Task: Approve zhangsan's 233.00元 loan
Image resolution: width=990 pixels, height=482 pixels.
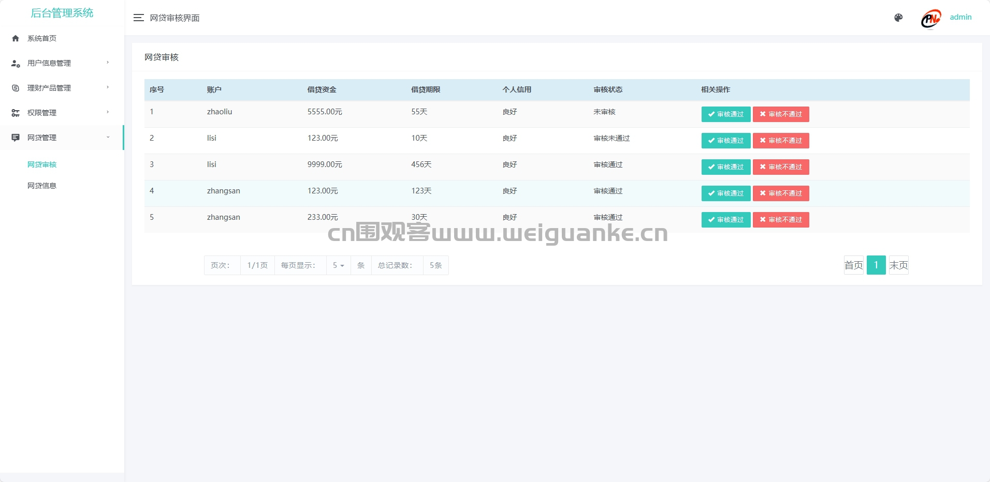Action: point(726,220)
